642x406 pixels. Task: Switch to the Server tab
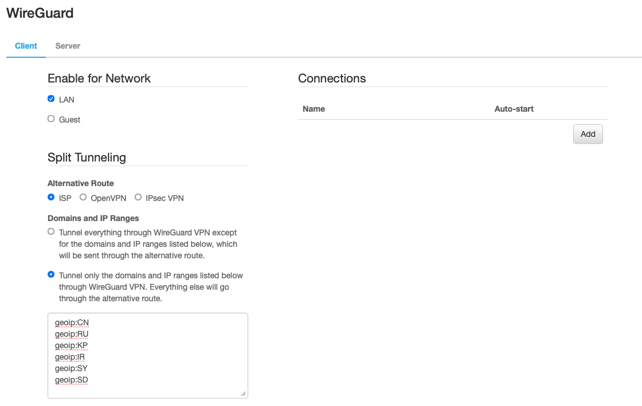pyautogui.click(x=68, y=46)
